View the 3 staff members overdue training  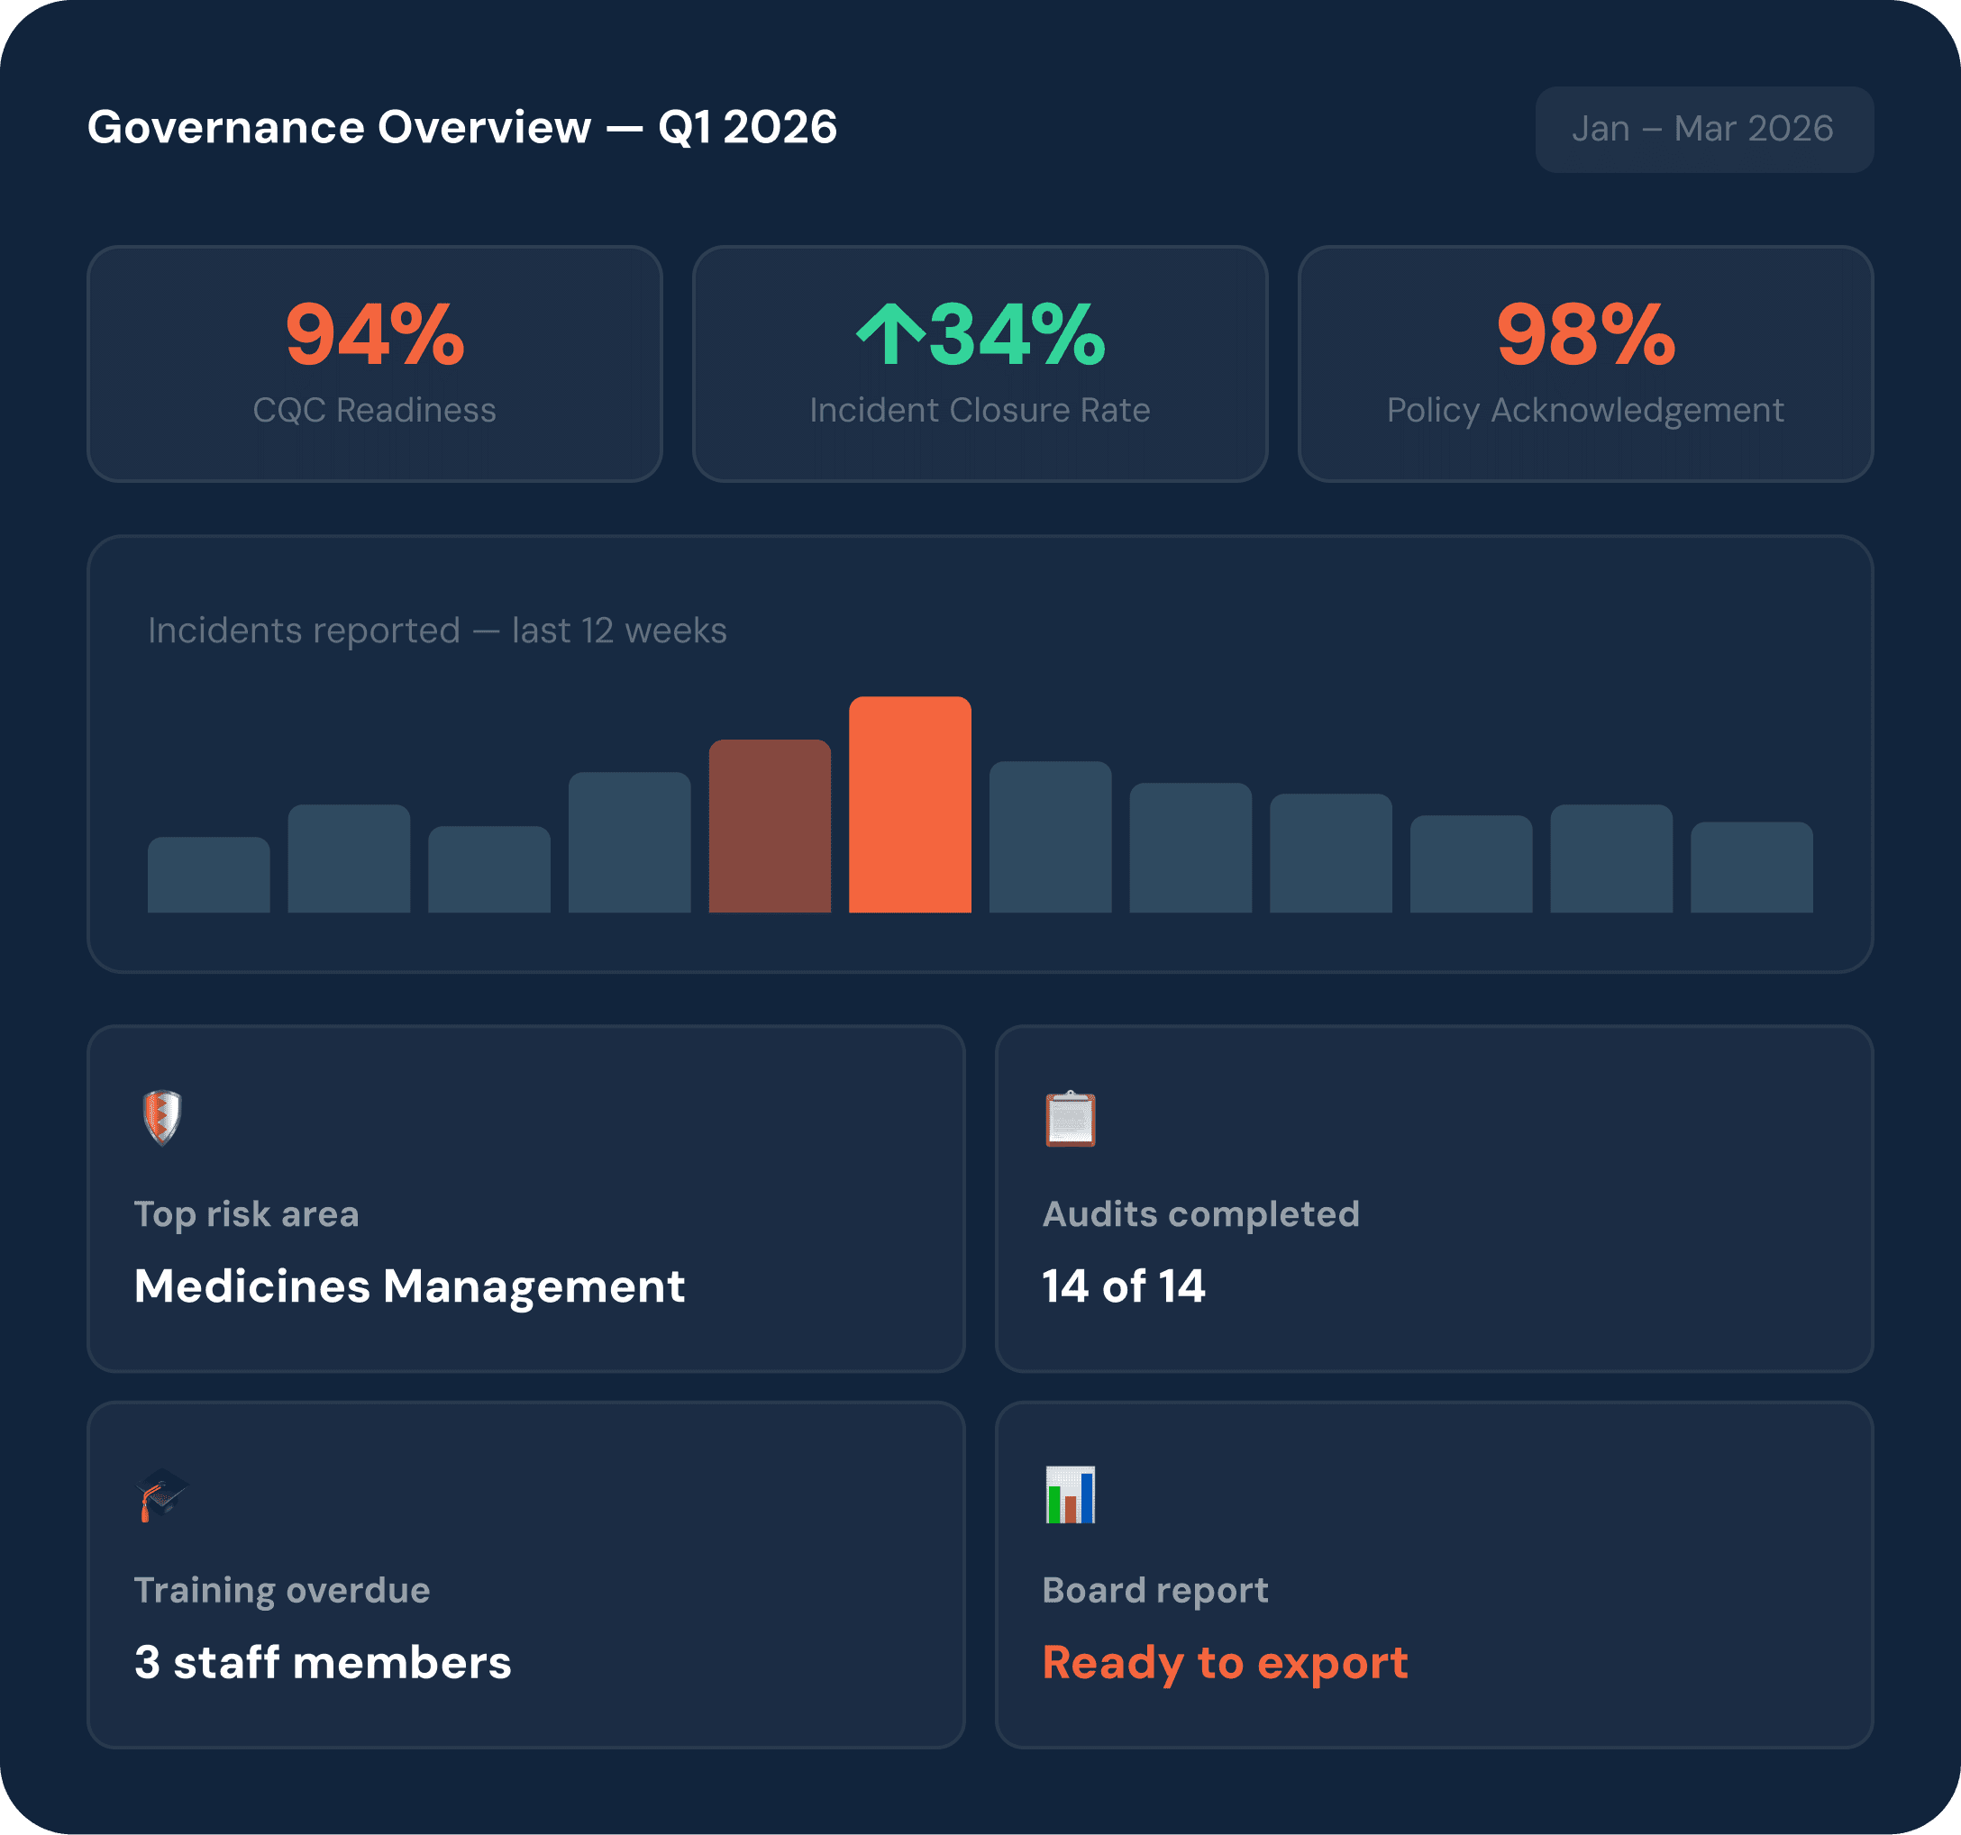(323, 1662)
